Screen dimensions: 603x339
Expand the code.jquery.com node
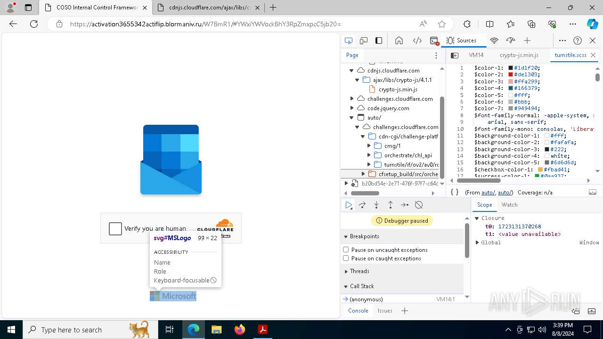click(x=351, y=108)
